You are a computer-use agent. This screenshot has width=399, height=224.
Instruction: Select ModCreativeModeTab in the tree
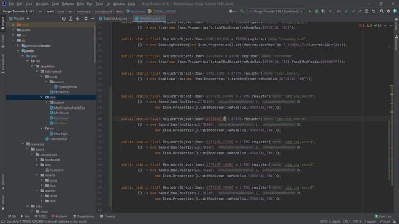68,108
